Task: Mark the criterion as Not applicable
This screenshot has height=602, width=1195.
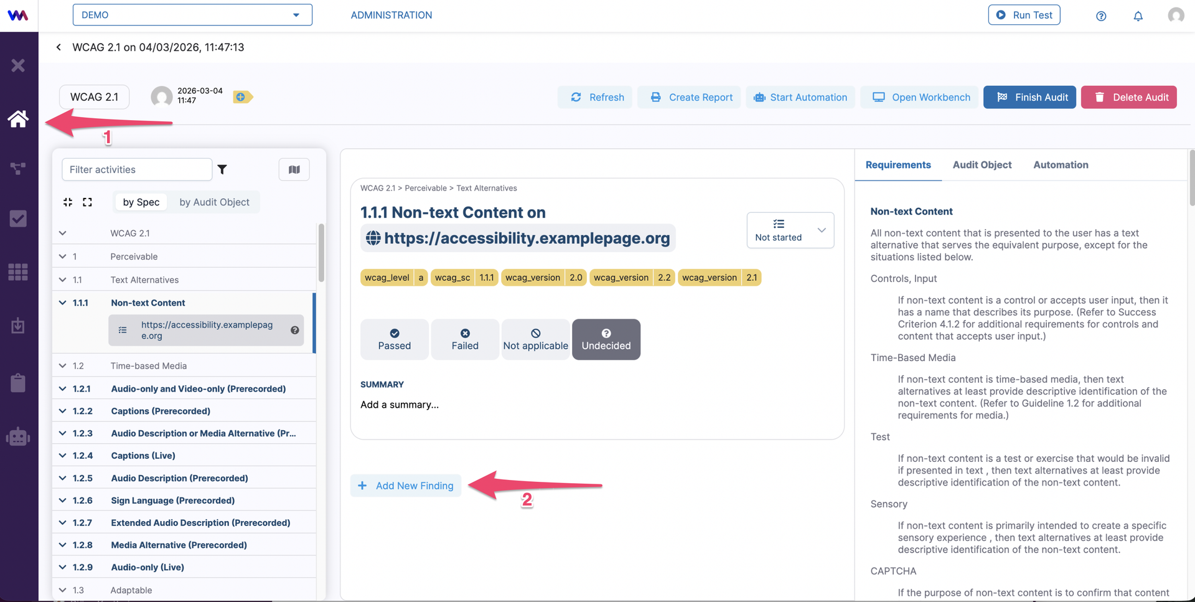Action: click(x=536, y=339)
